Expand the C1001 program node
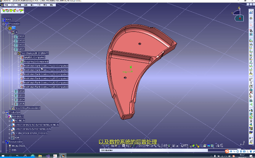The image size is (255, 158). tap(12, 36)
